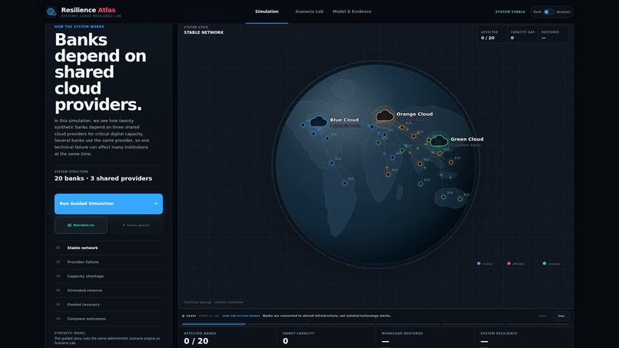Select the Green Cloud provider icon
The image size is (619, 348).
(x=439, y=141)
